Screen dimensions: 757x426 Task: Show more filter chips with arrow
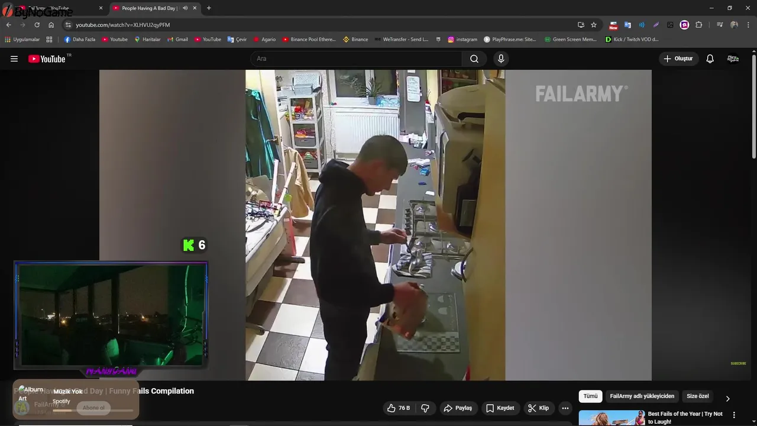[x=727, y=398]
